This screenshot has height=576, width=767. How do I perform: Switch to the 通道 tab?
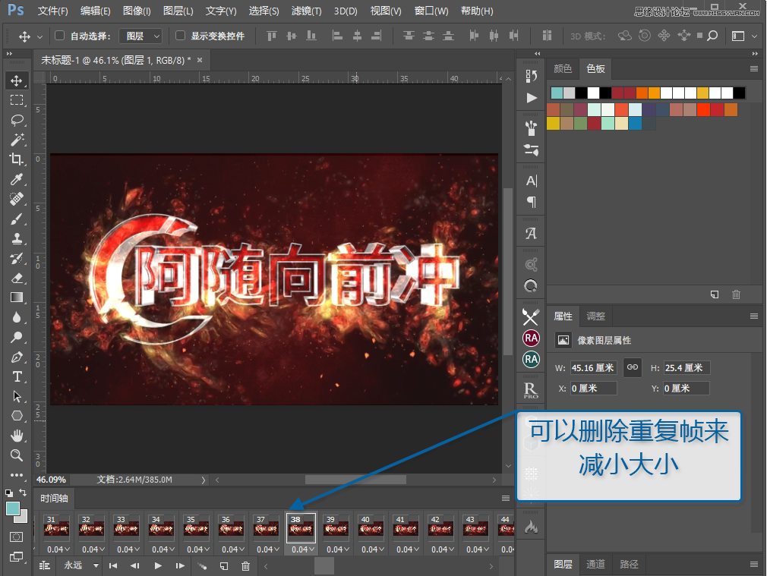595,564
